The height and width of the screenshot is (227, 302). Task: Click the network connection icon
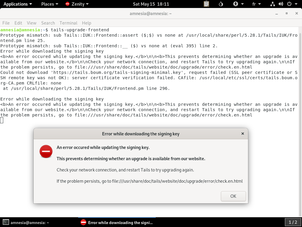click(x=273, y=4)
